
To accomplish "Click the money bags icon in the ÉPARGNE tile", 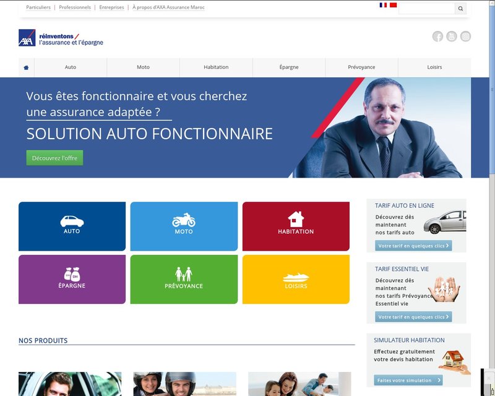I will tap(72, 274).
